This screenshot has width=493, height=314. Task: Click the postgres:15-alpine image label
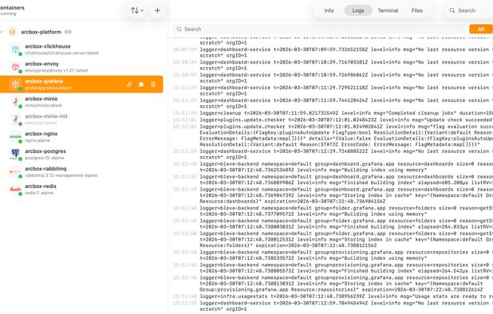pyautogui.click(x=45, y=158)
